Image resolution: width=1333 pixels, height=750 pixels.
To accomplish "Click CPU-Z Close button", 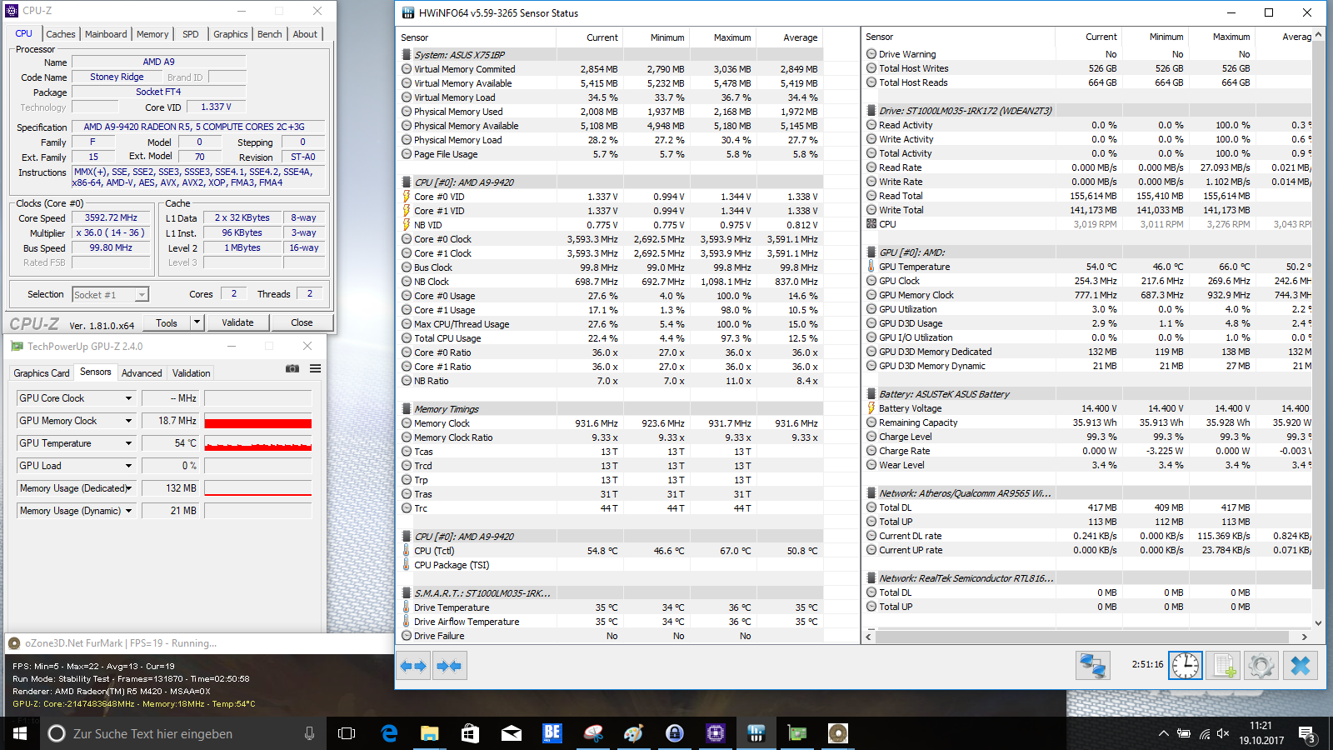I will pos(302,322).
